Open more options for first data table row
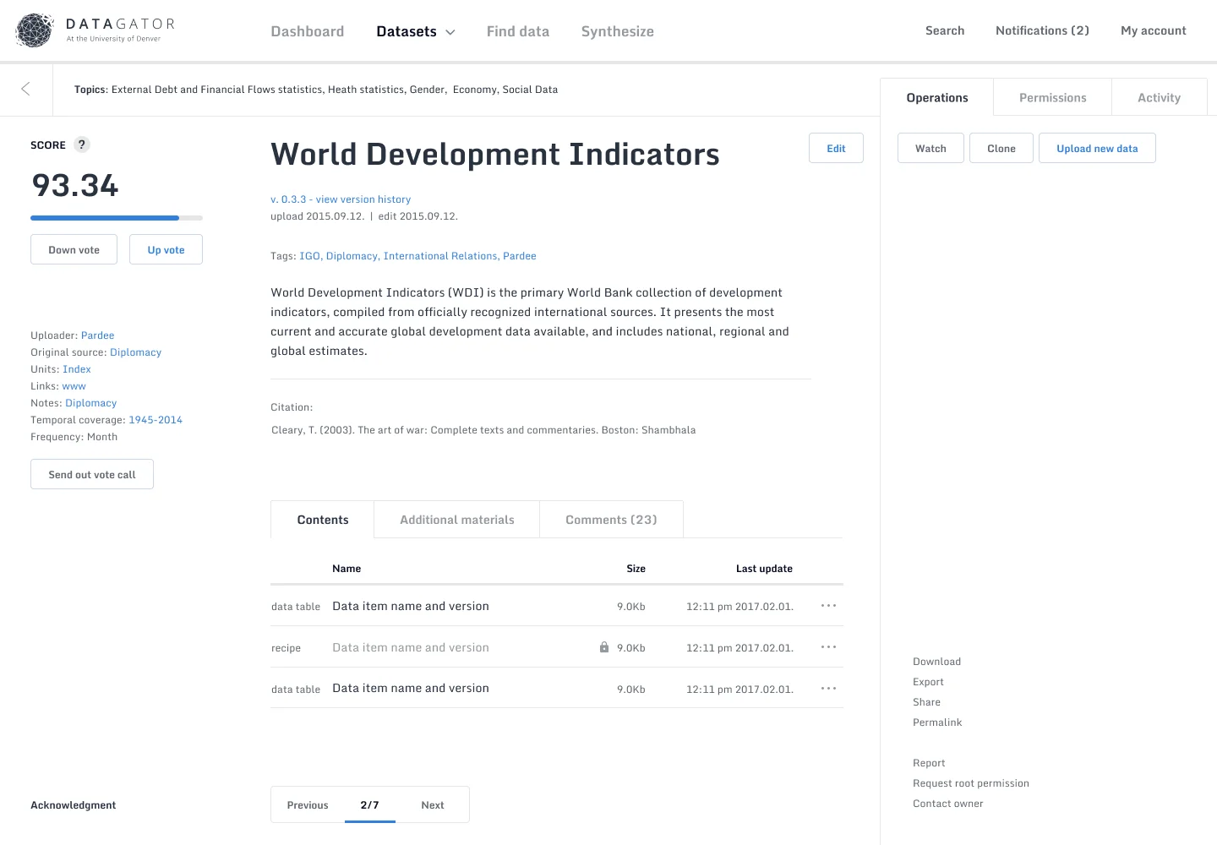 (828, 606)
